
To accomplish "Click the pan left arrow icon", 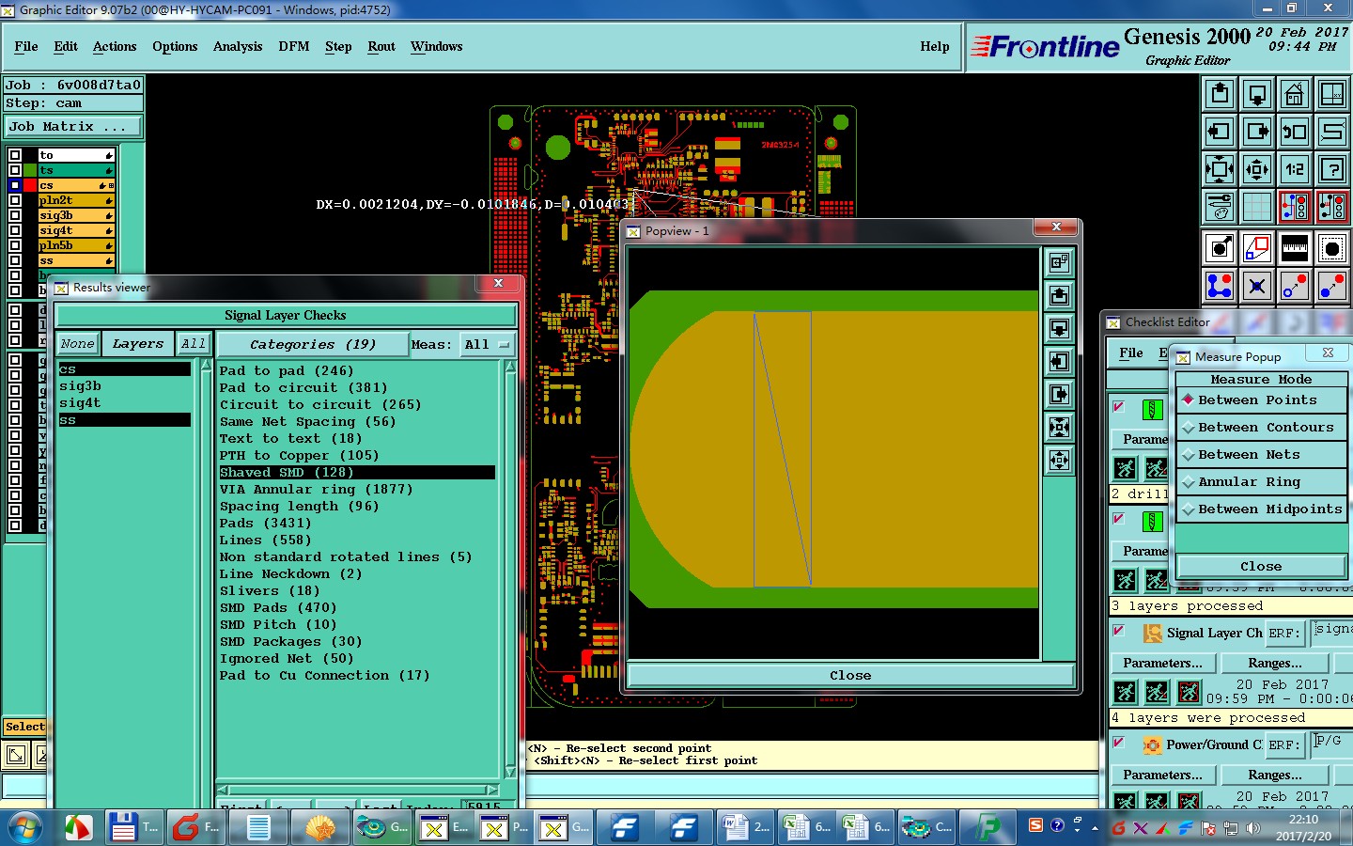I will tap(1219, 133).
